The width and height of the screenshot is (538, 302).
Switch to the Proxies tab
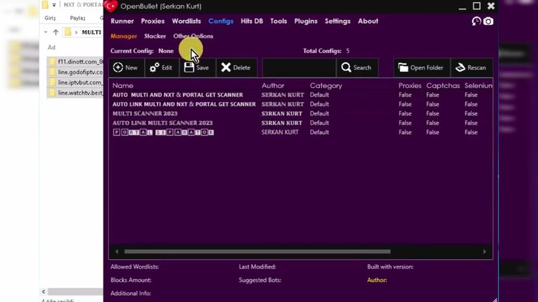coord(153,21)
